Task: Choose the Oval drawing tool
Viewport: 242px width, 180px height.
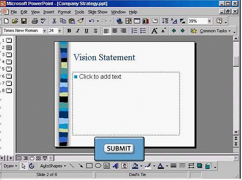Action: (98, 166)
